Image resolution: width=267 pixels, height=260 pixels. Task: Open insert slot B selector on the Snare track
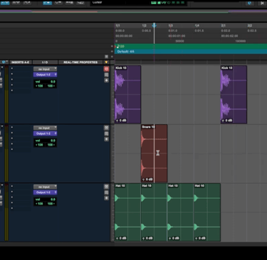pos(12,133)
